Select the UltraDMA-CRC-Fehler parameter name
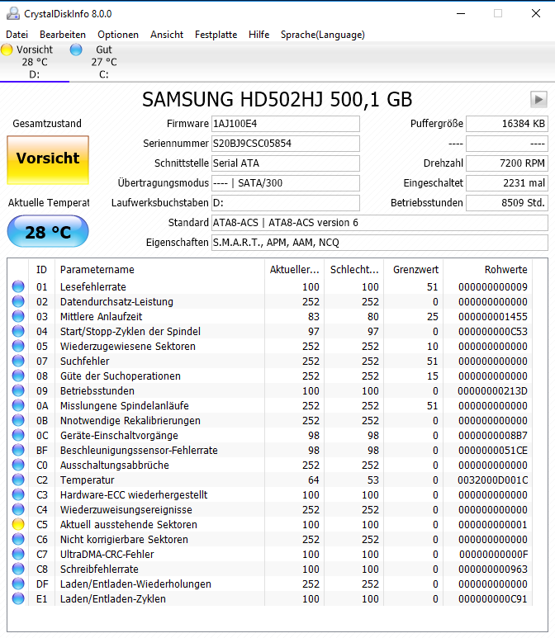The width and height of the screenshot is (555, 638). (x=107, y=554)
